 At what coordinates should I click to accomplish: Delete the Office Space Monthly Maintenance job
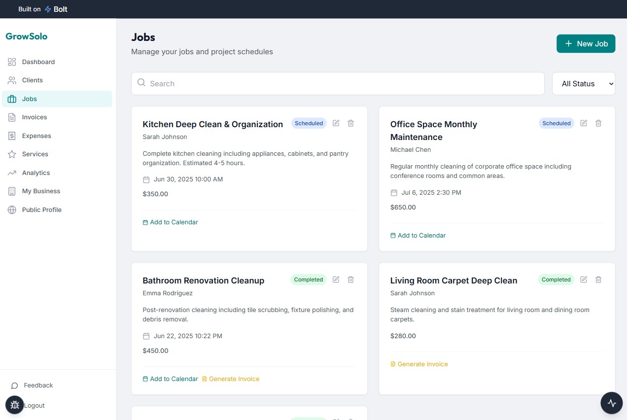coord(598,123)
